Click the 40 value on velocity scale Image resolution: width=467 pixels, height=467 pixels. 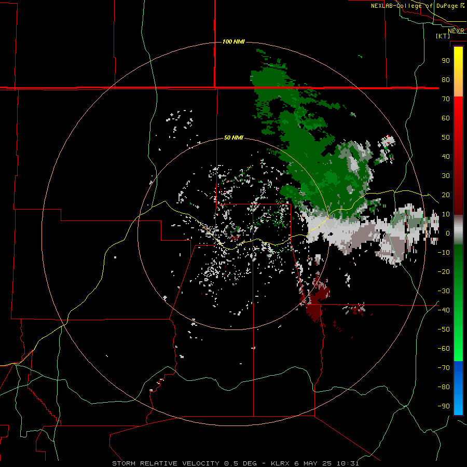pos(446,156)
